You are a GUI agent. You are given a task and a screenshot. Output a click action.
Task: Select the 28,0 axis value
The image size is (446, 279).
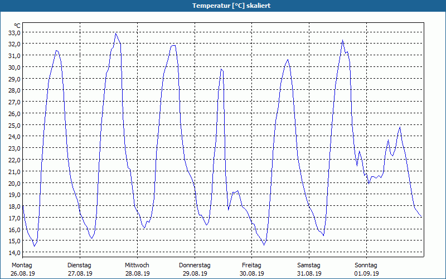[14, 90]
